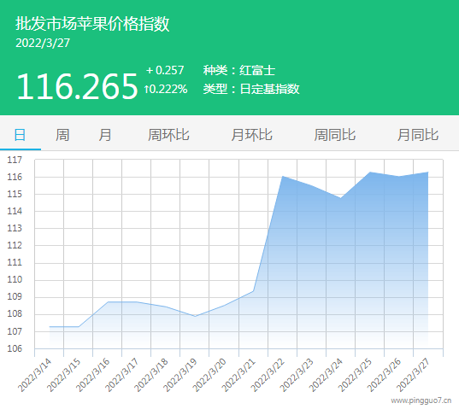Viewport: 459px width, 409px height.
Task: Click the 2022/3/19 dip data point
Action: coord(195,316)
